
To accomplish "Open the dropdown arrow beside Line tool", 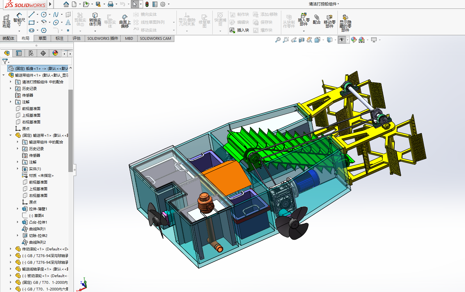I will pos(37,15).
